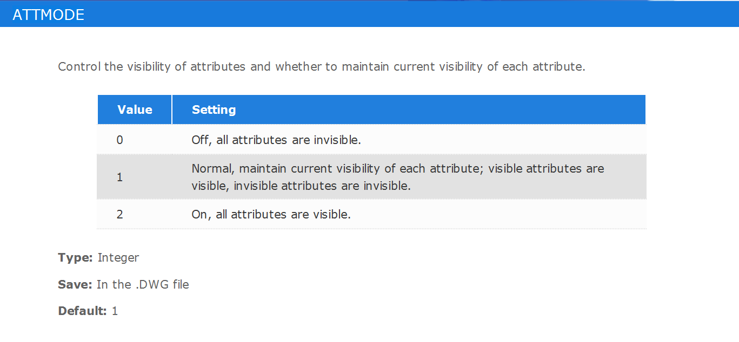Viewport: 739px width, 342px height.
Task: Click the Default label
Action: 82,311
